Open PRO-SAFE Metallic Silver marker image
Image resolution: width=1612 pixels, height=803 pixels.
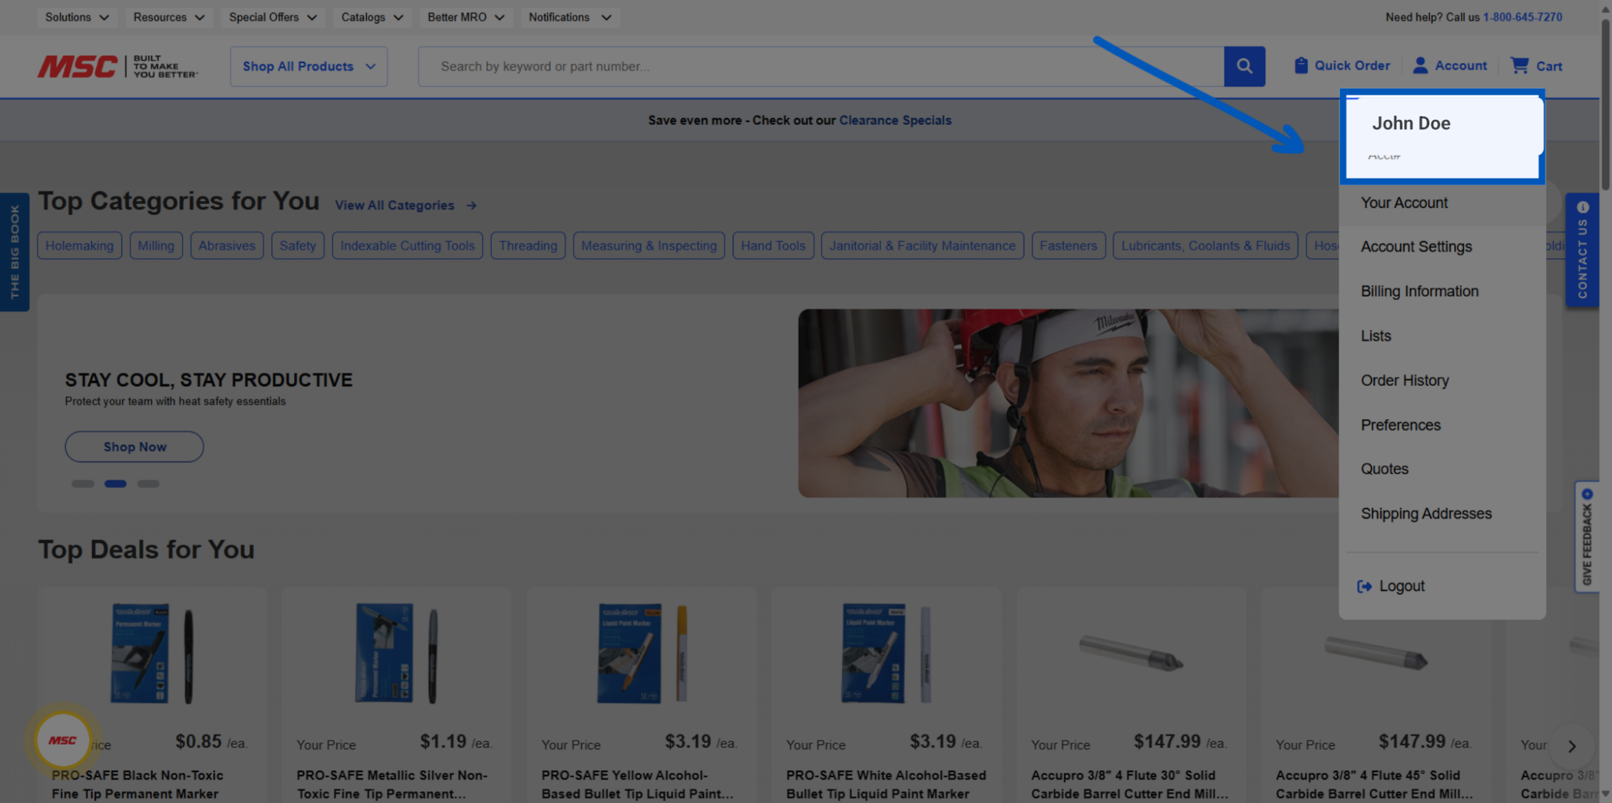pyautogui.click(x=397, y=653)
